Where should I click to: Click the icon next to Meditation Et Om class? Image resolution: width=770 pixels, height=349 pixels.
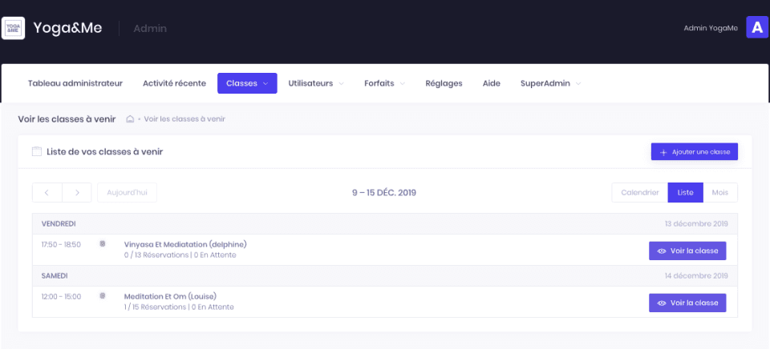pos(102,296)
